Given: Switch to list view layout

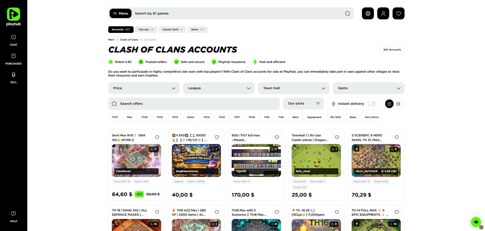Looking at the screenshot, I should point(398,104).
